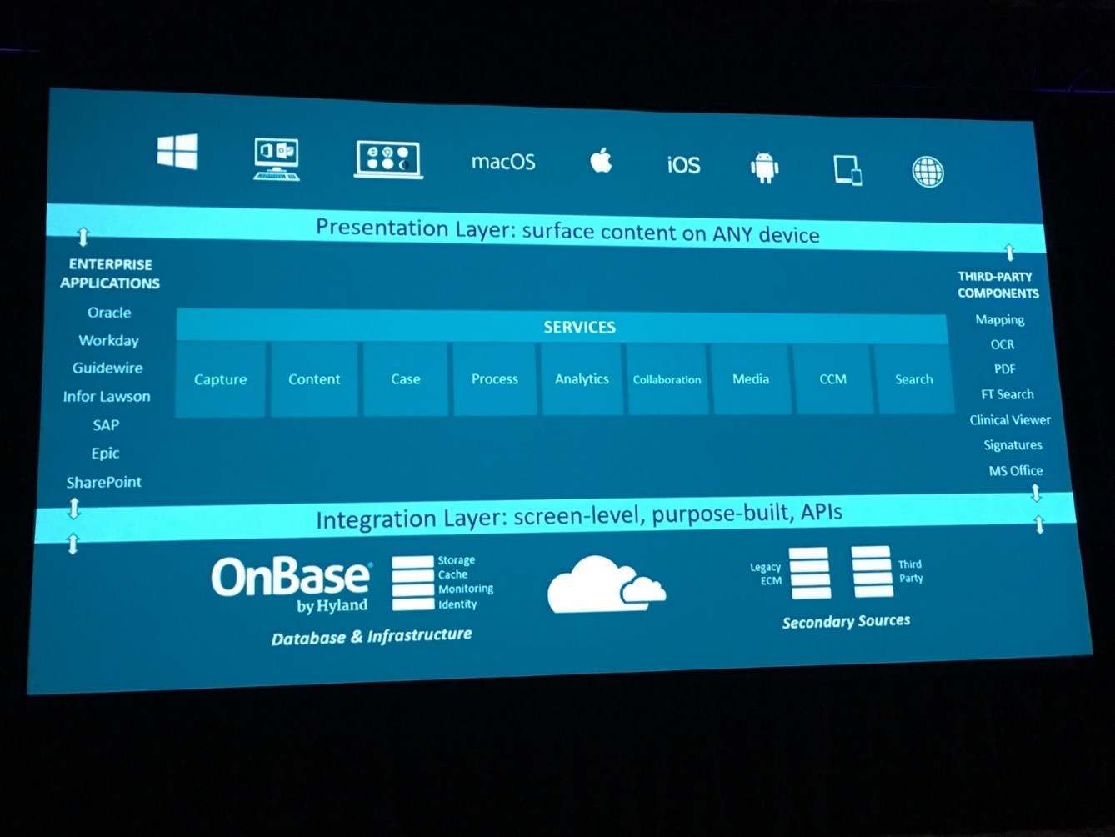Select the Search service box

(914, 379)
